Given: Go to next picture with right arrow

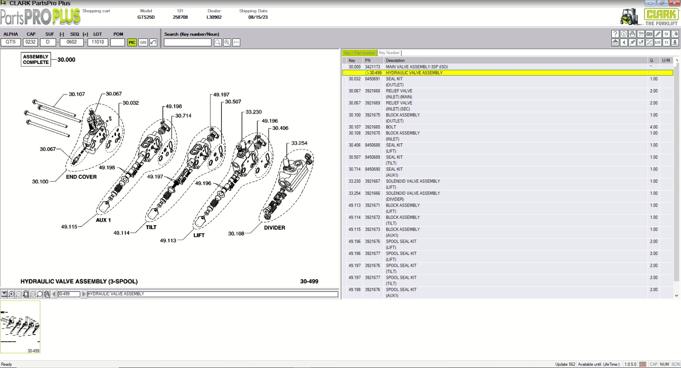Looking at the screenshot, I should point(83,294).
